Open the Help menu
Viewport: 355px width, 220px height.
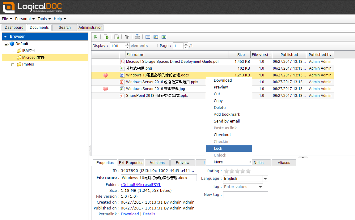click(60, 19)
